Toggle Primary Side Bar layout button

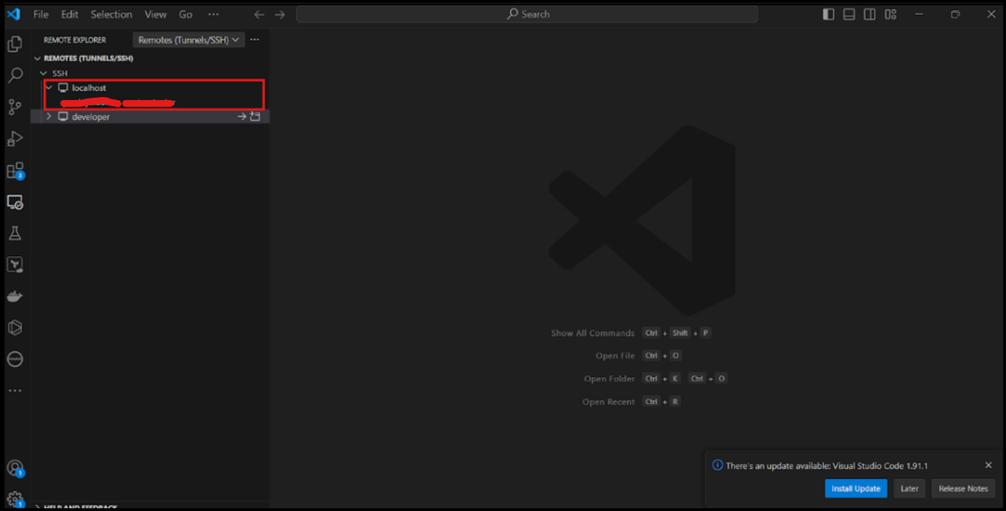[828, 15]
